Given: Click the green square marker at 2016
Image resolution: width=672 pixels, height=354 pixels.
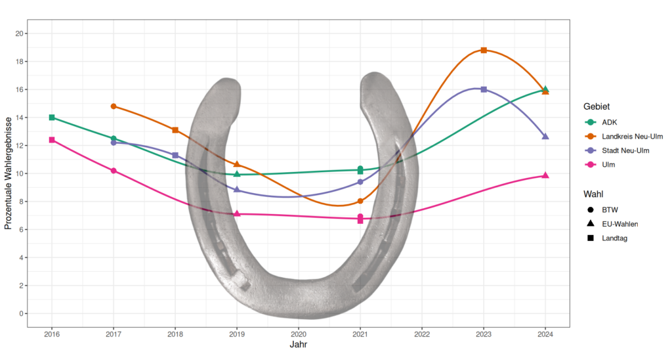Looking at the screenshot, I should click(x=52, y=118).
